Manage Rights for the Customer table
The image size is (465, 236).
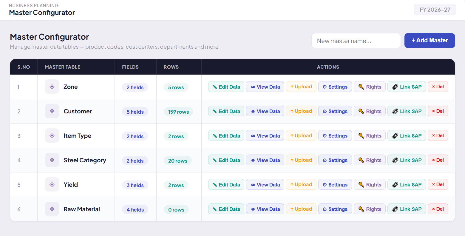coord(370,111)
